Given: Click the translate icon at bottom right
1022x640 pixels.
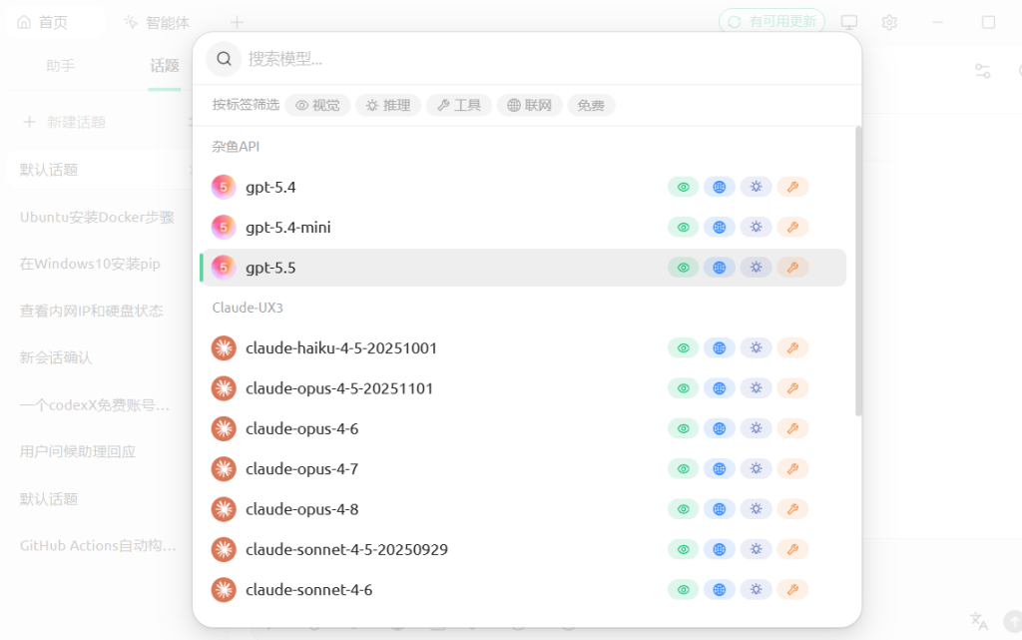Looking at the screenshot, I should tap(978, 620).
